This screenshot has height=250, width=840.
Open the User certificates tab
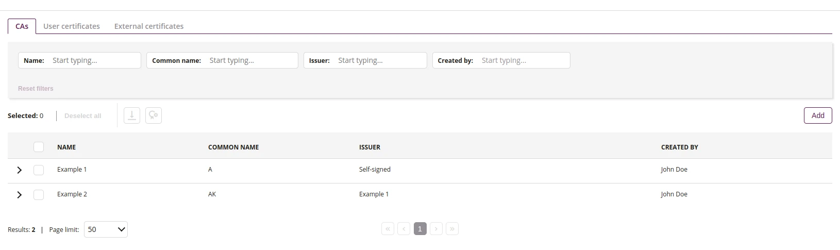72,26
